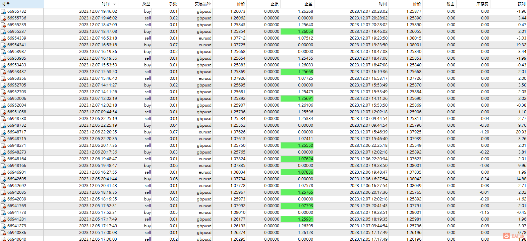The width and height of the screenshot is (527, 241).
Task: Click the open price 1.26274
Action: 238,233
